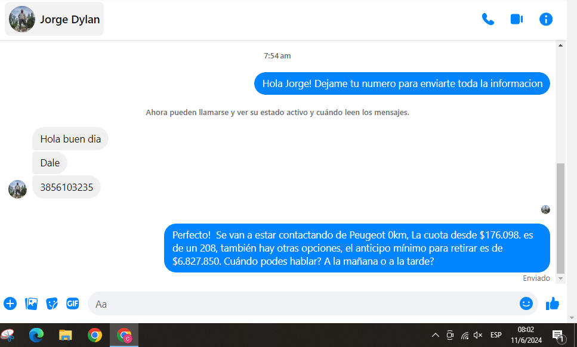Choose a sticker to send

coord(52,303)
